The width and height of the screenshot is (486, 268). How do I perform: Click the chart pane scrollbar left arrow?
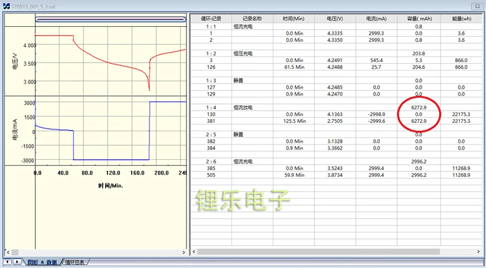coord(8,252)
